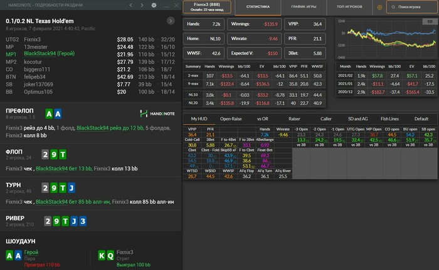
Task: Click the WWSF 42.6 stat box
Action: pos(204,53)
